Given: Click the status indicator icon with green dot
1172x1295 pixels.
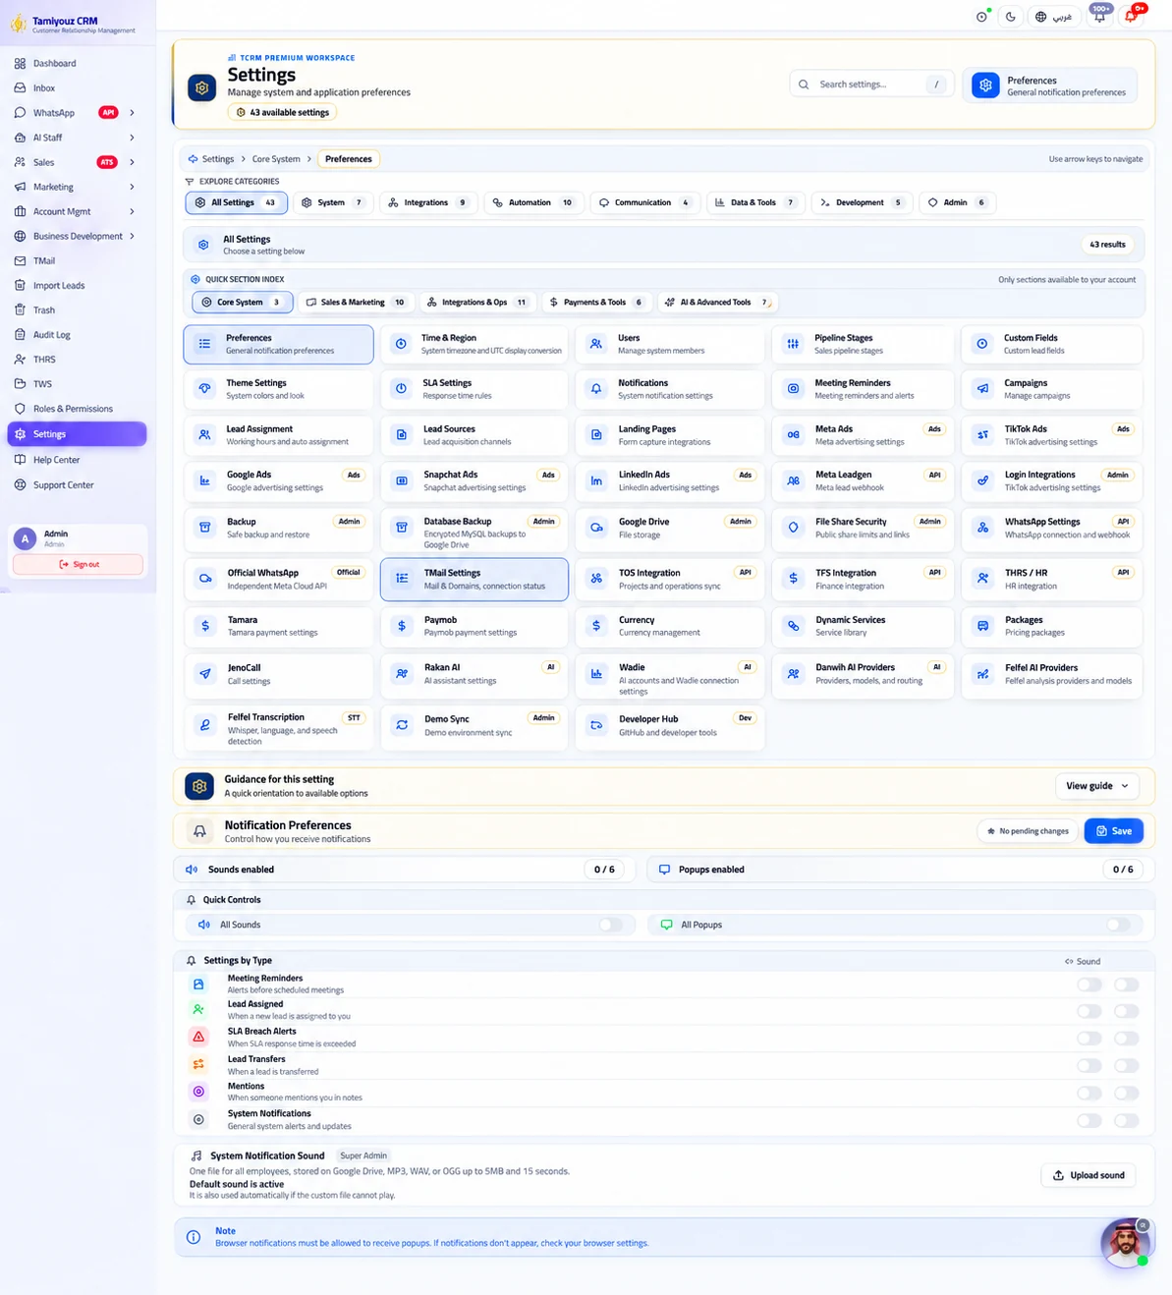Looking at the screenshot, I should [981, 17].
